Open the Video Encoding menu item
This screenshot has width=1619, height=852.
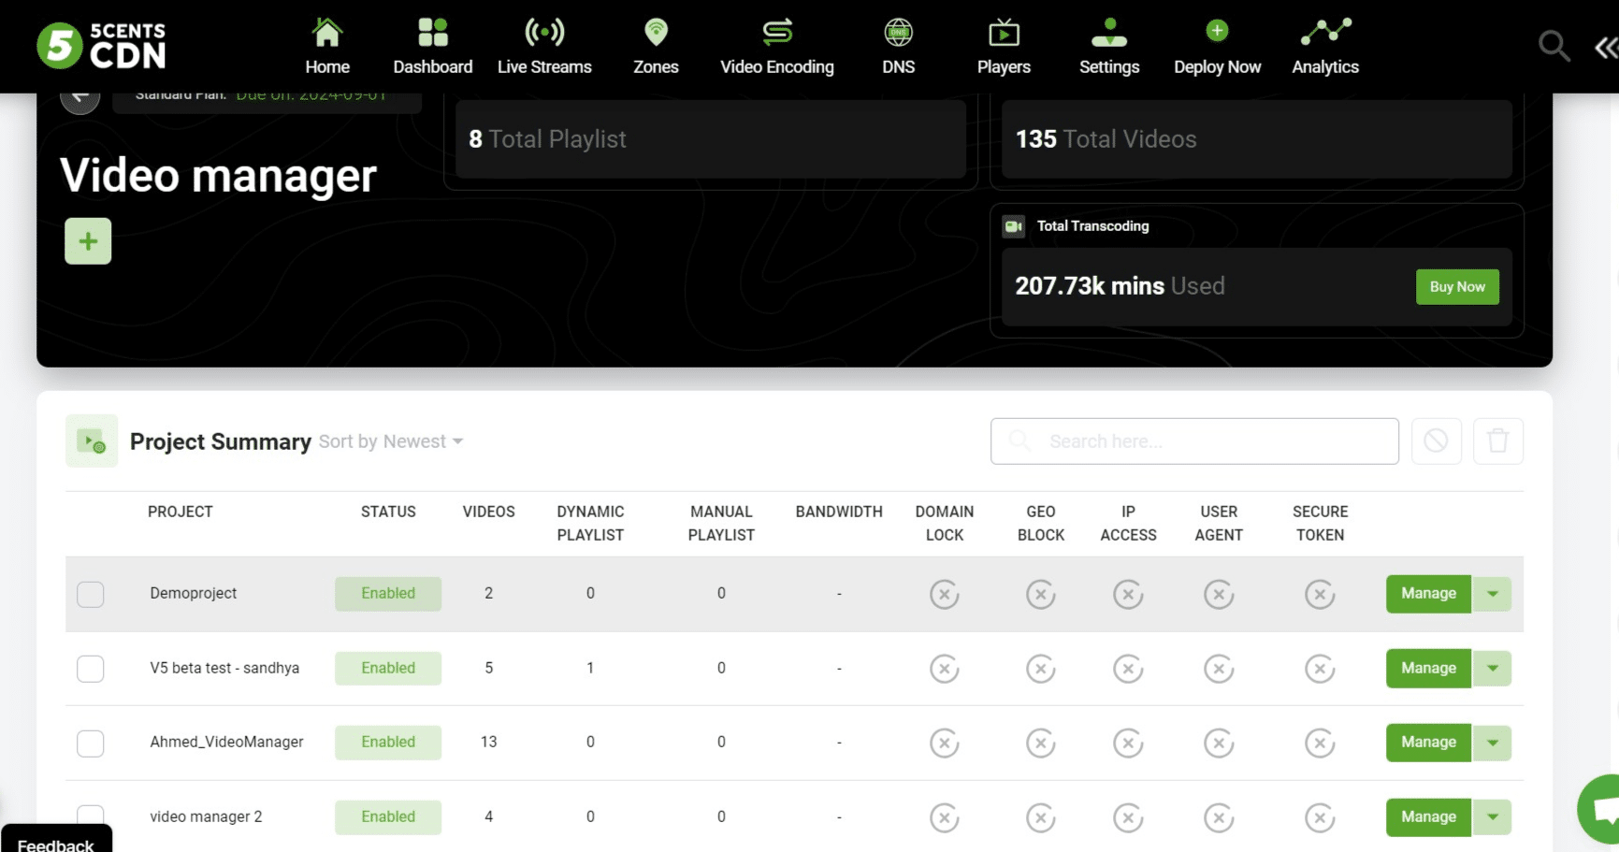pyautogui.click(x=776, y=47)
